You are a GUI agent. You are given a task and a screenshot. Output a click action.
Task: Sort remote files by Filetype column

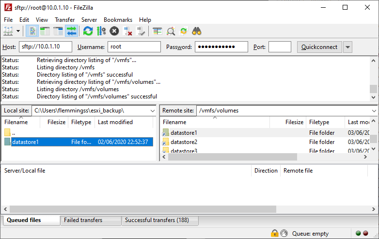point(325,122)
